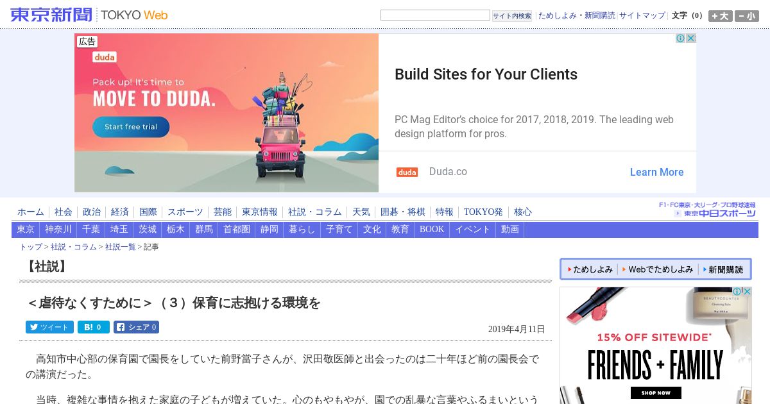Select the 東京 regional tab
770x404 pixels.
pyautogui.click(x=26, y=230)
